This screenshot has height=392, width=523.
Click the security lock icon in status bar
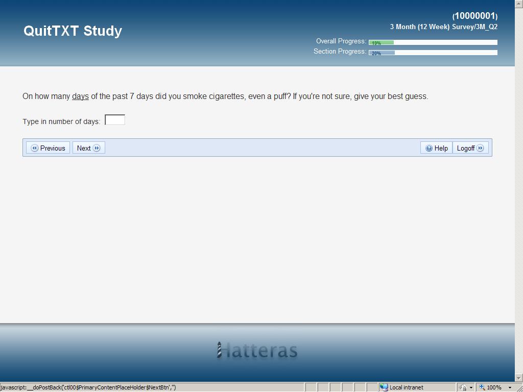pyautogui.click(x=463, y=387)
